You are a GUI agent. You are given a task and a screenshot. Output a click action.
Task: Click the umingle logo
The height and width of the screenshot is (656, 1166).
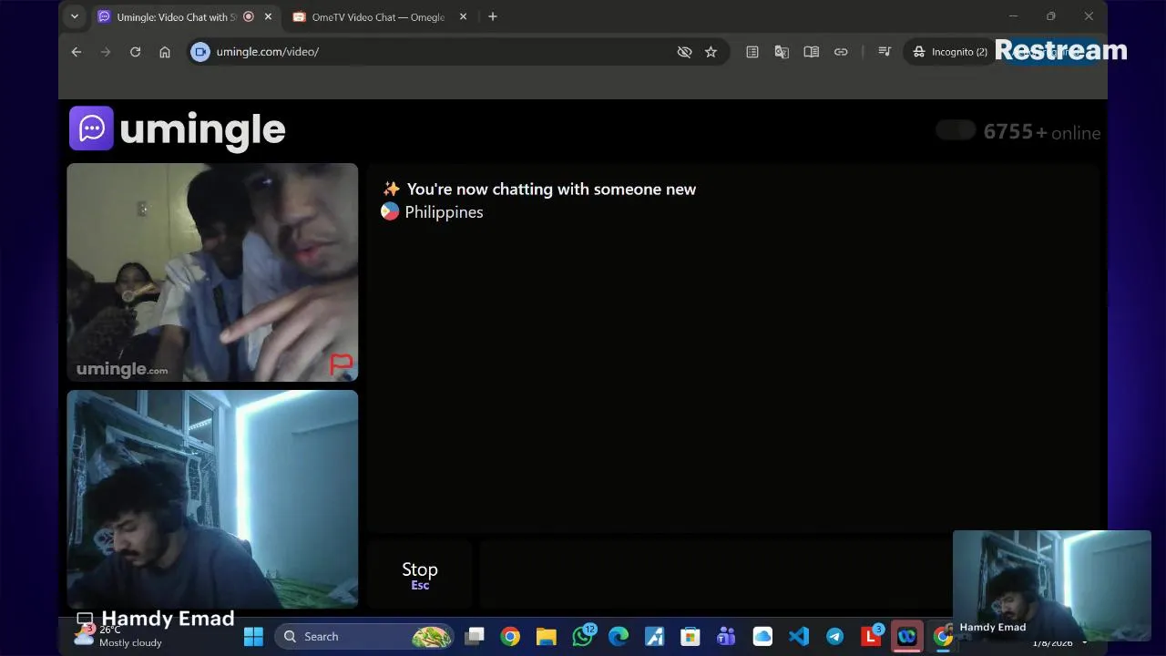pyautogui.click(x=178, y=128)
